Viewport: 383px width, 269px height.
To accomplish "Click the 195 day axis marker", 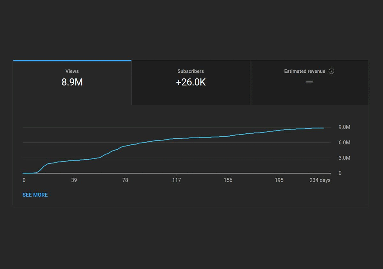I will coord(279,180).
